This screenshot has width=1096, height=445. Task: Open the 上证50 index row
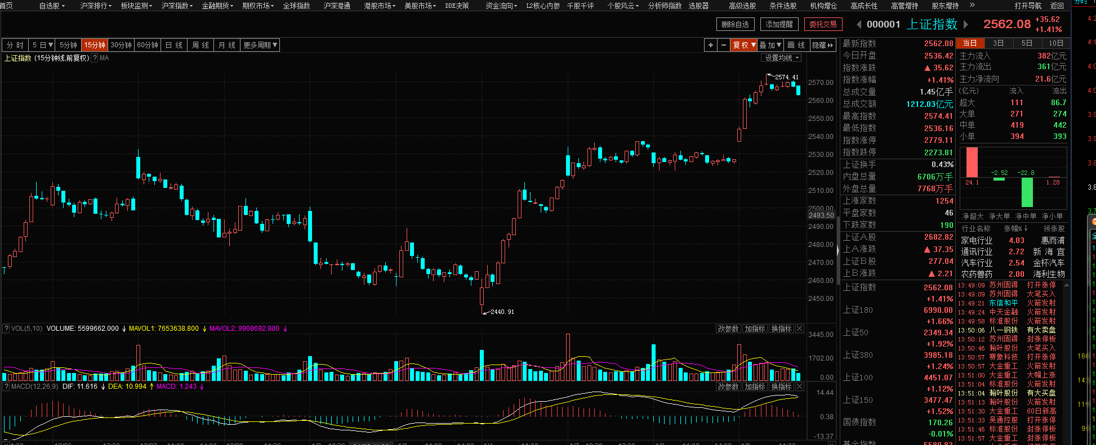(x=898, y=338)
